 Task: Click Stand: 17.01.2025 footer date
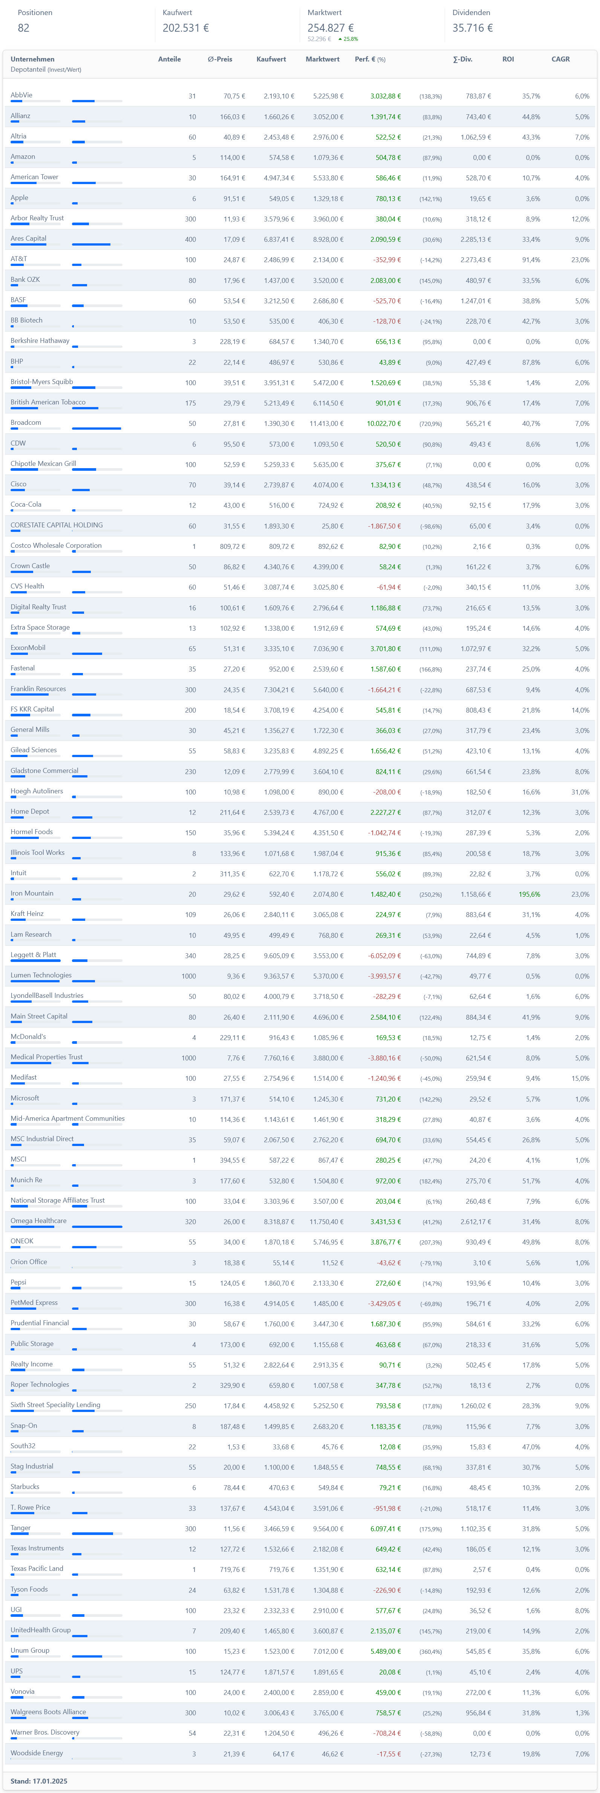[39, 1781]
